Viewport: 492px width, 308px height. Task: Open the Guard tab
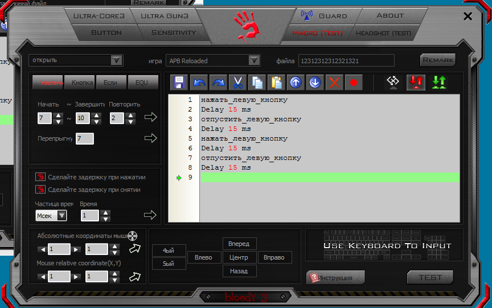pos(326,16)
